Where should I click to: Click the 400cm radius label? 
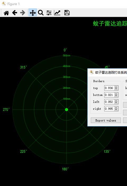point(66,66)
